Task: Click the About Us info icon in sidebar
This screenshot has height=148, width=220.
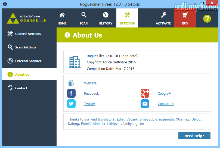Action: click(x=10, y=75)
